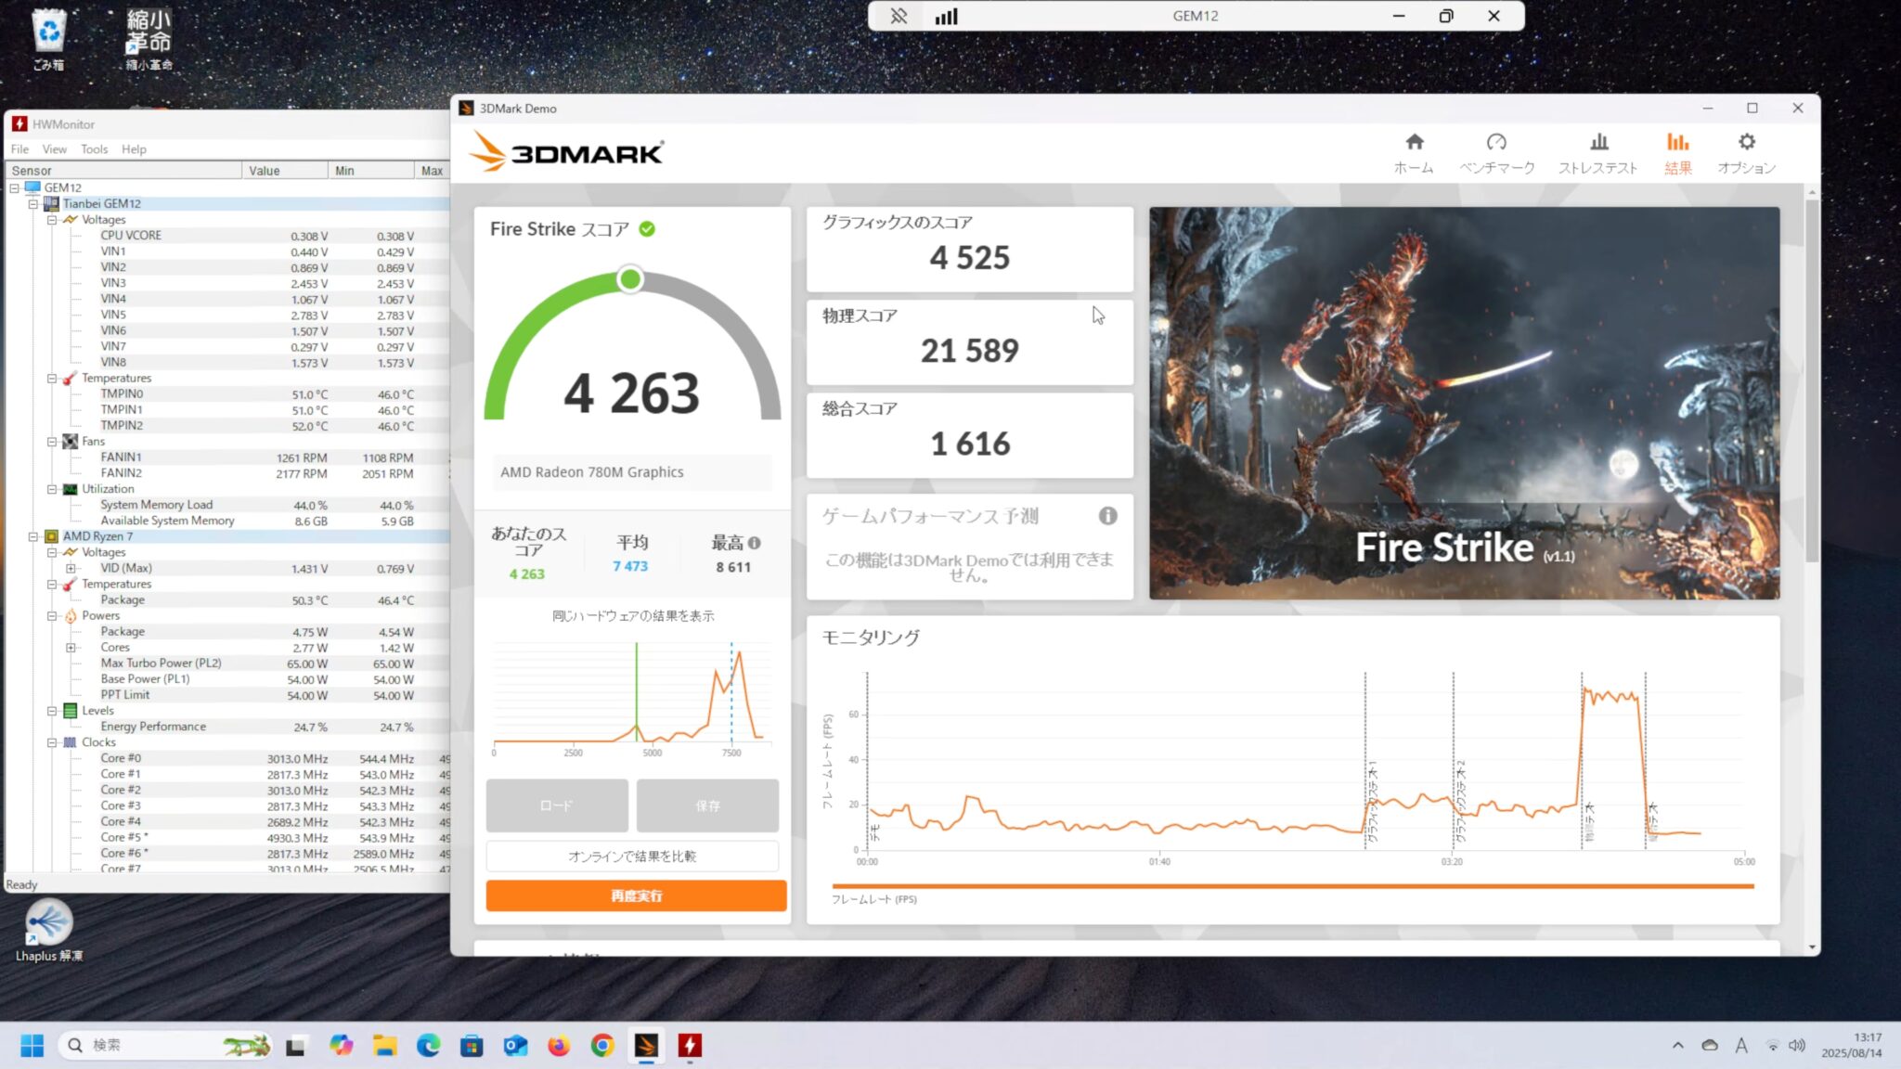Open the Windows Start button
The height and width of the screenshot is (1069, 1901).
coord(32,1046)
